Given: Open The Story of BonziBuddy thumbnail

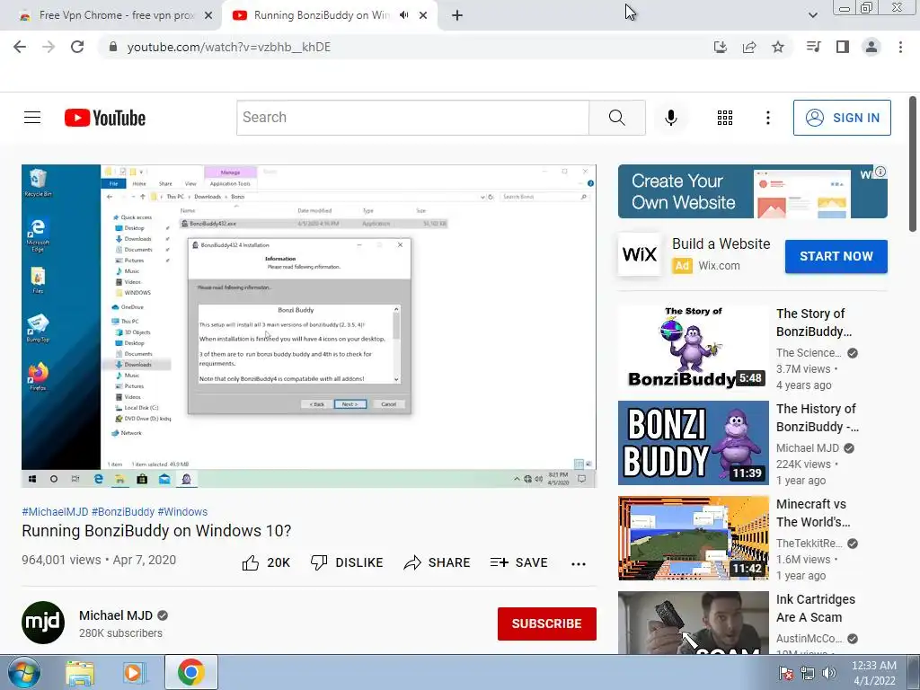Looking at the screenshot, I should pos(693,348).
